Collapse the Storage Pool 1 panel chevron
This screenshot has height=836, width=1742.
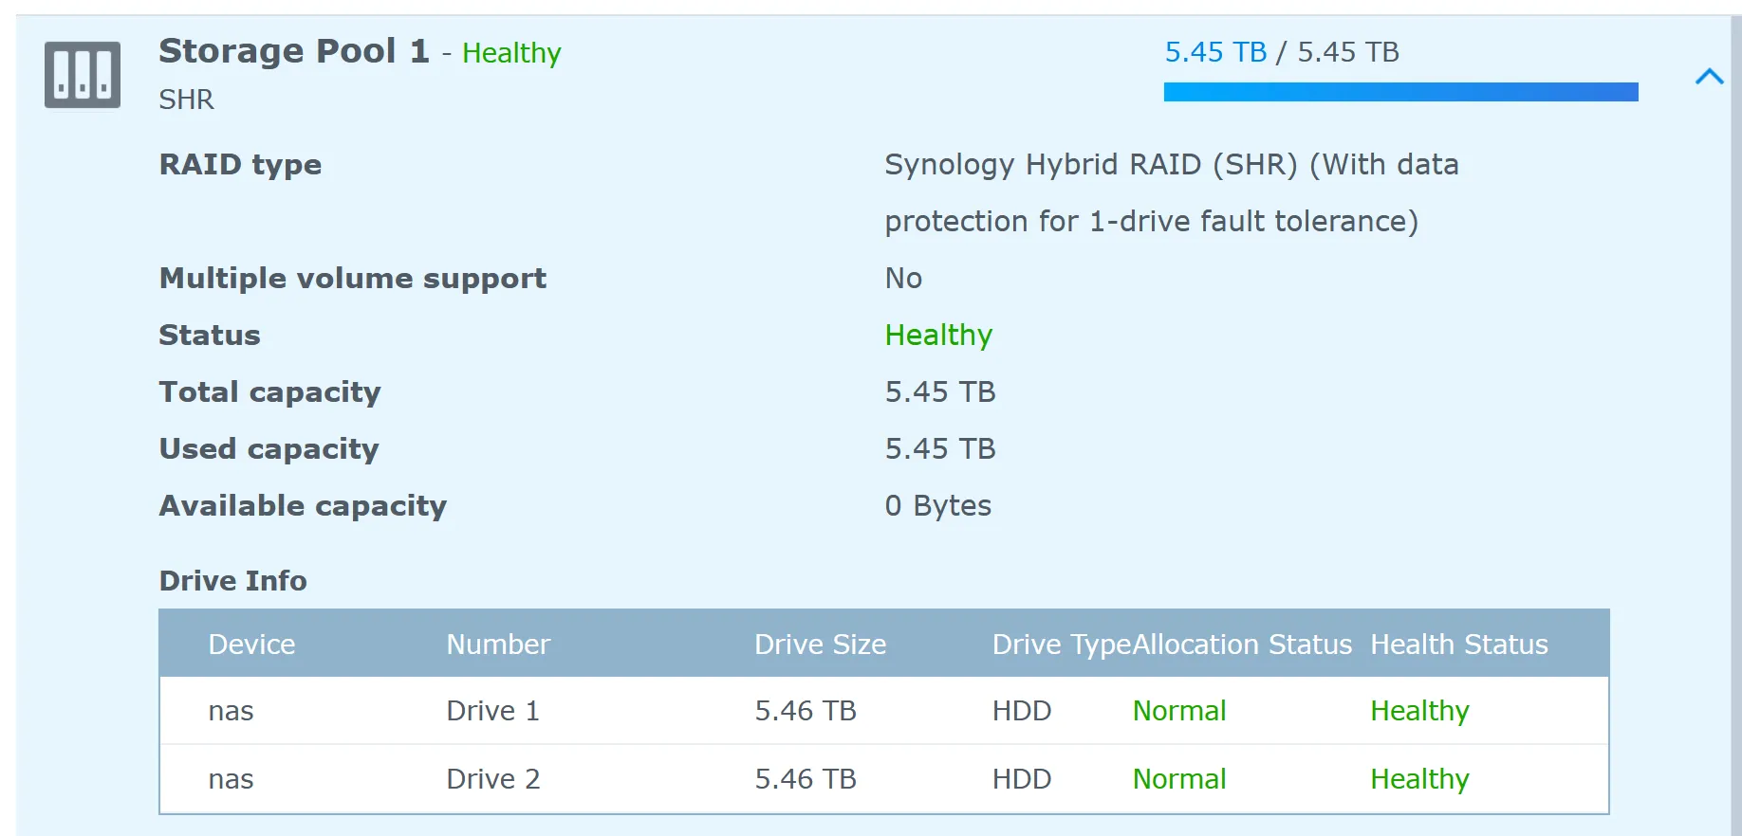tap(1709, 77)
